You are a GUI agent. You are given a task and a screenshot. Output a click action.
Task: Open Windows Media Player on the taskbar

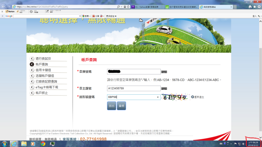[33, 144]
